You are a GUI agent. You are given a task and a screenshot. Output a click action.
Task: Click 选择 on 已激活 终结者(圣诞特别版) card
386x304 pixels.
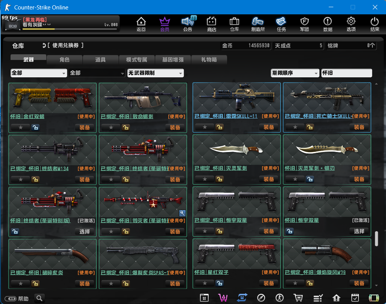click(84, 232)
